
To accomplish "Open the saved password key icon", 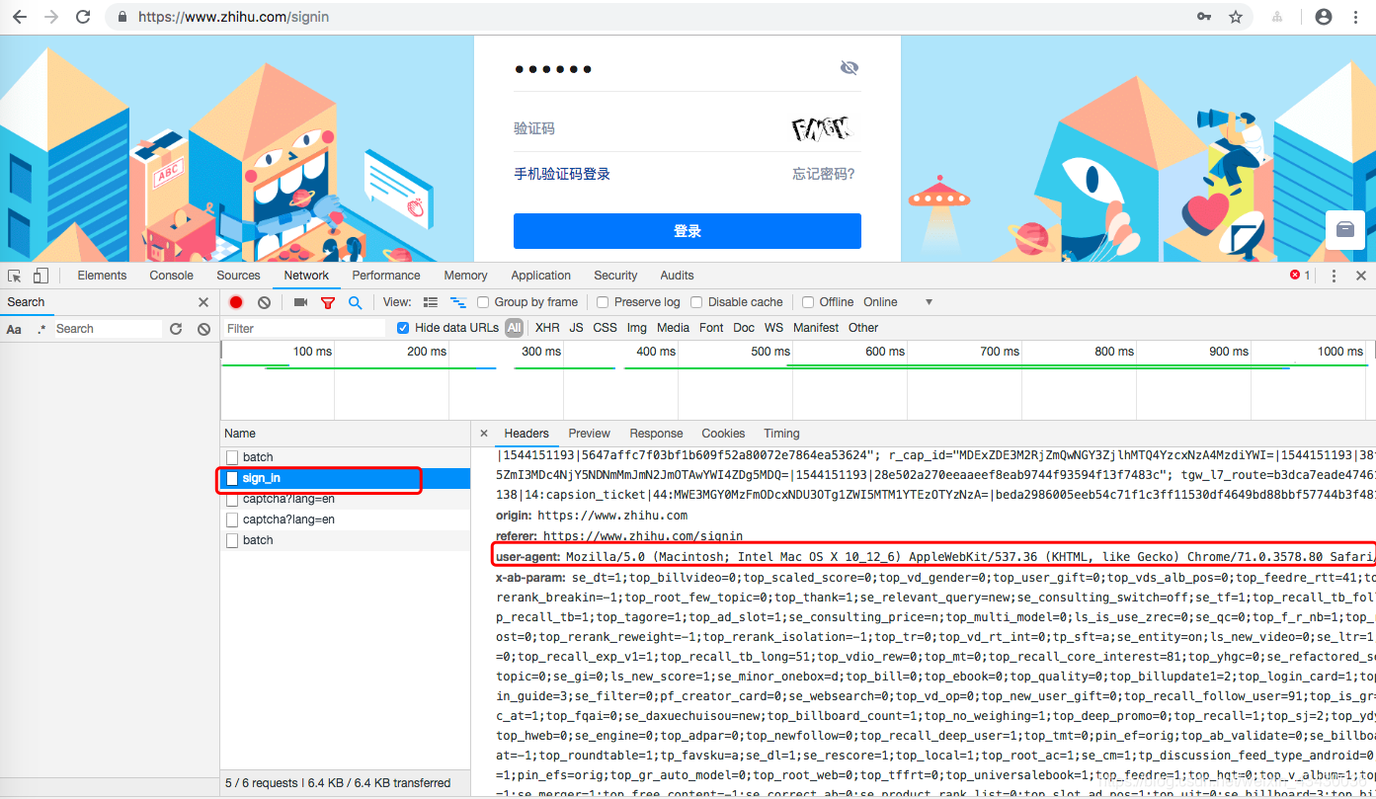I will pyautogui.click(x=1204, y=17).
